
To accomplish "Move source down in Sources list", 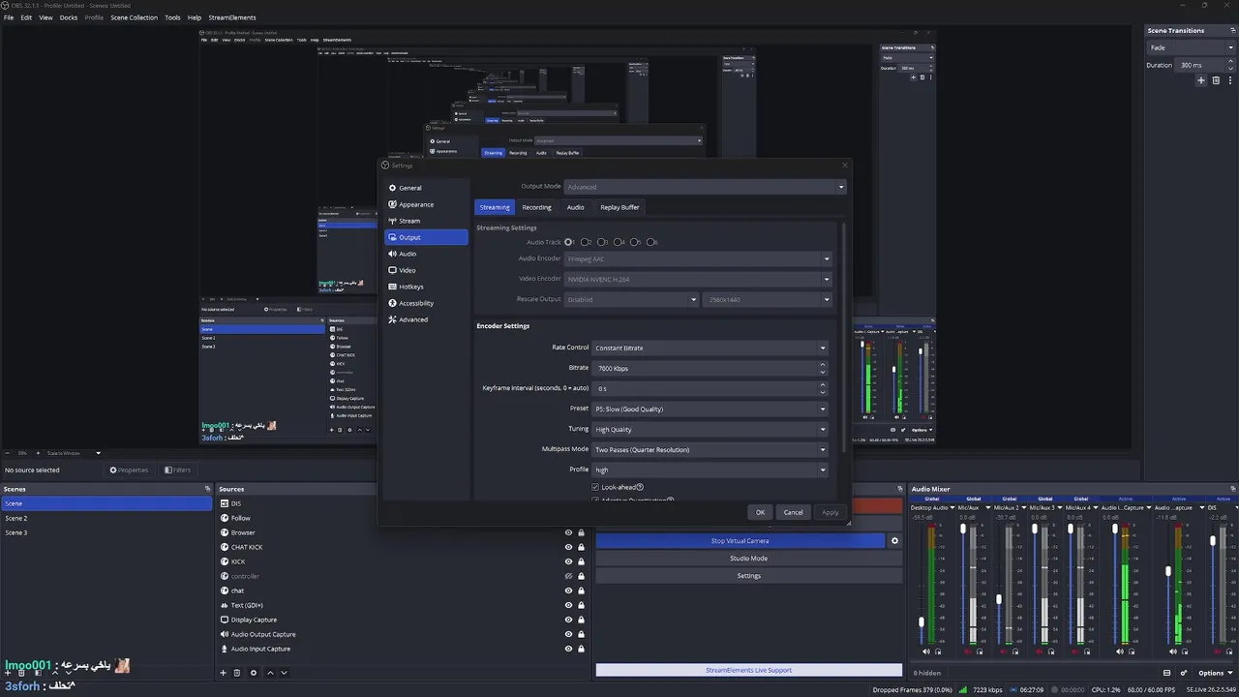I will (285, 673).
